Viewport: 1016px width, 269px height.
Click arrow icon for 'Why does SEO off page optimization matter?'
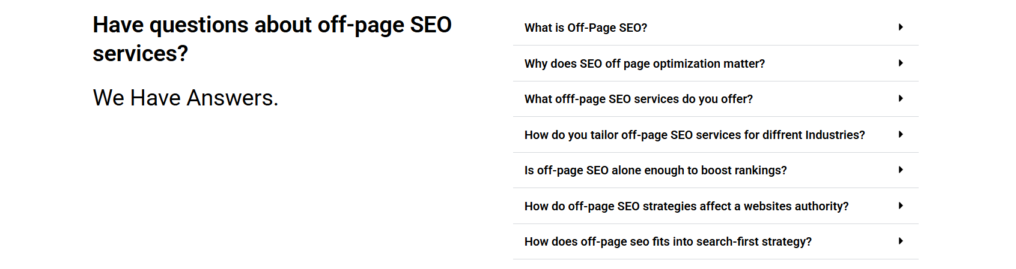pyautogui.click(x=901, y=63)
